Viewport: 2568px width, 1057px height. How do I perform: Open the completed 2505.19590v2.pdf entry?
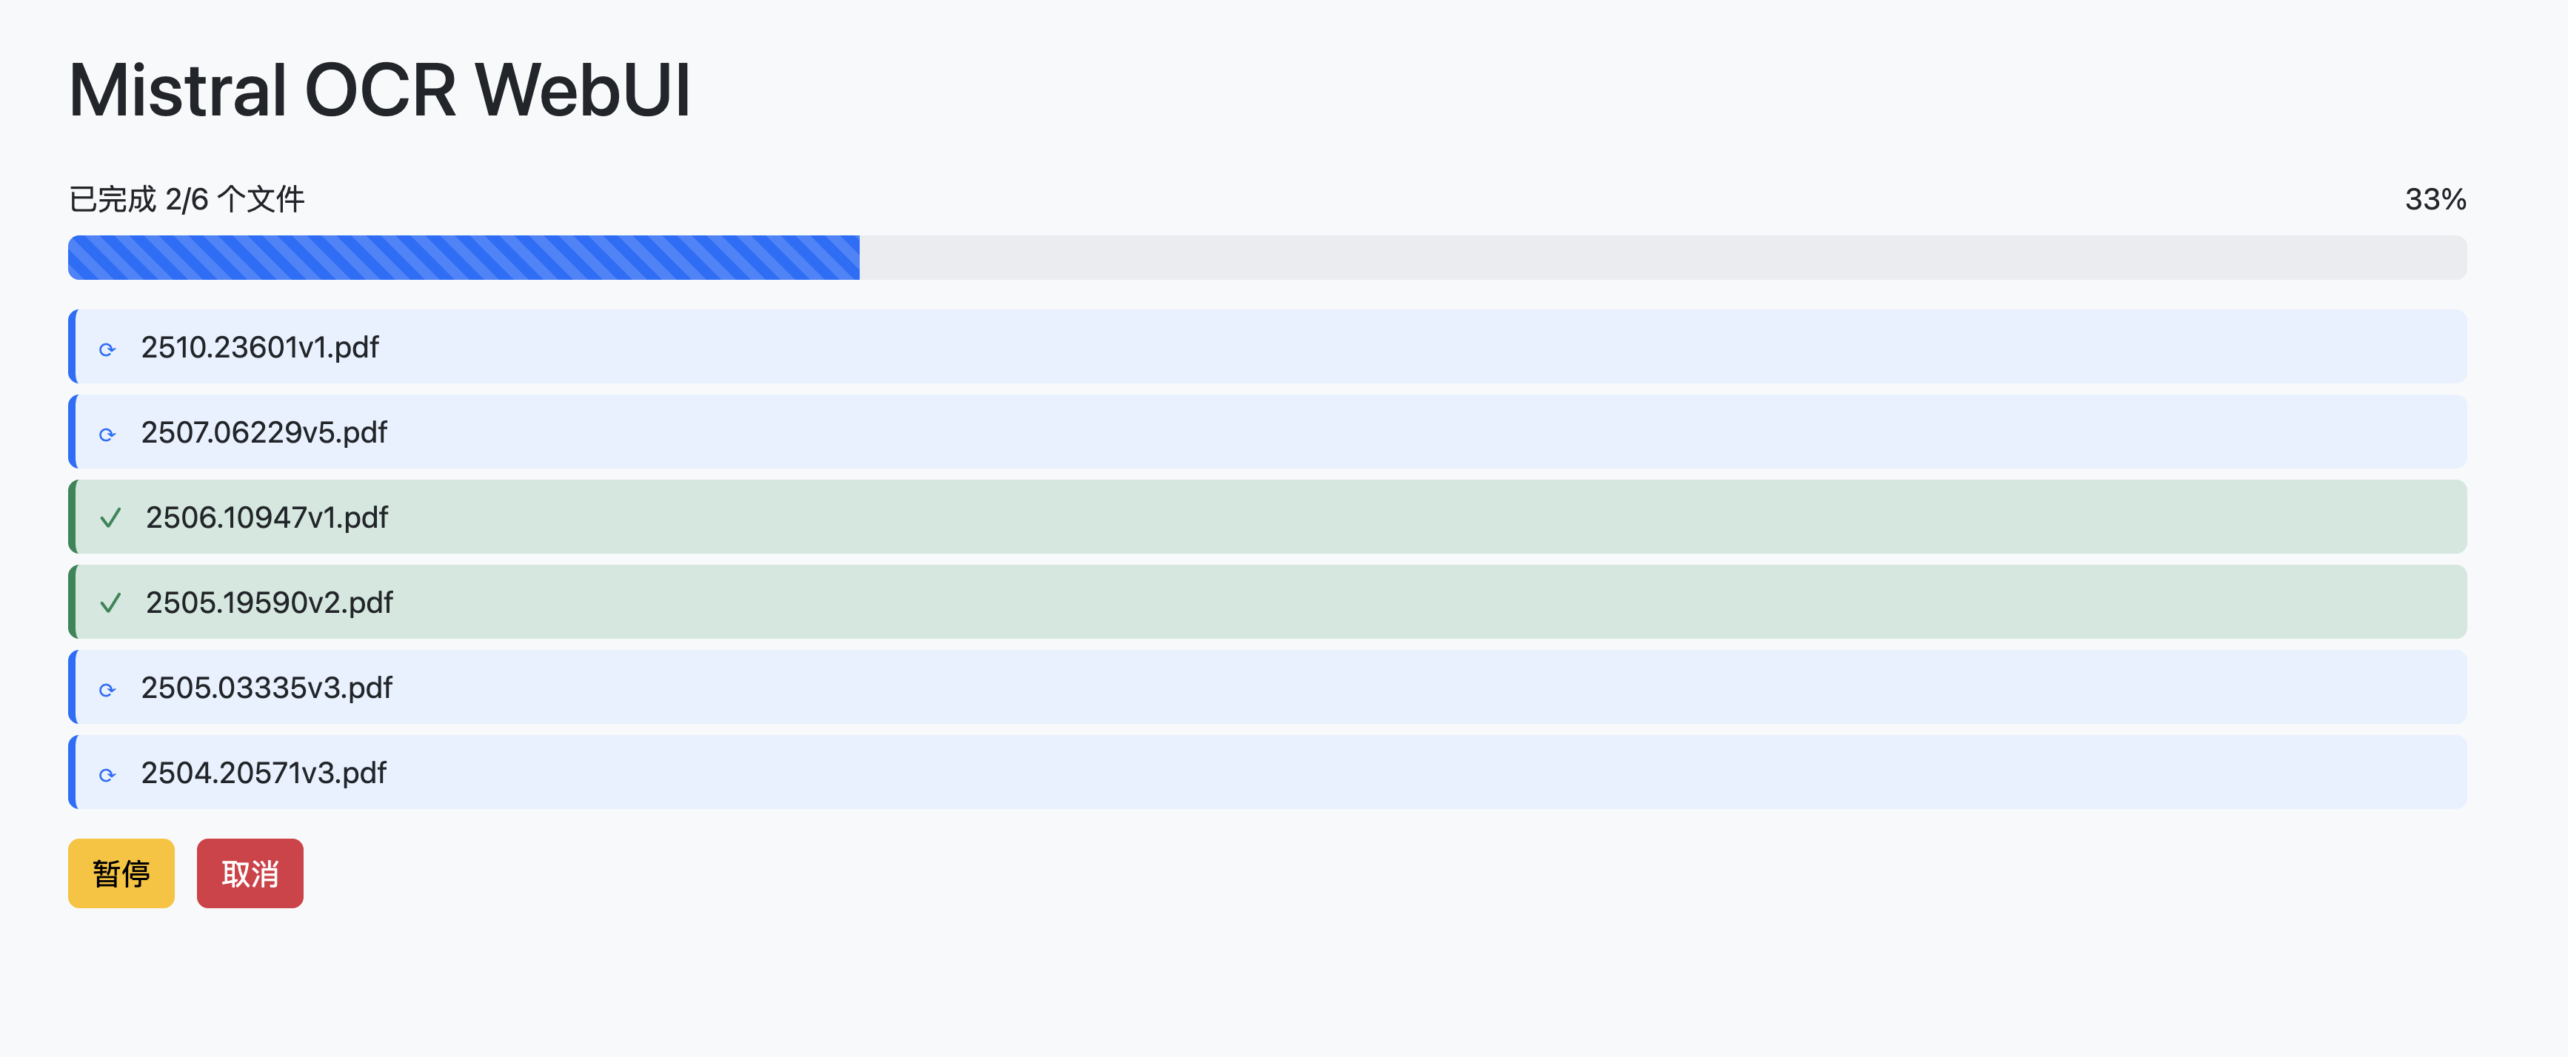point(1267,602)
